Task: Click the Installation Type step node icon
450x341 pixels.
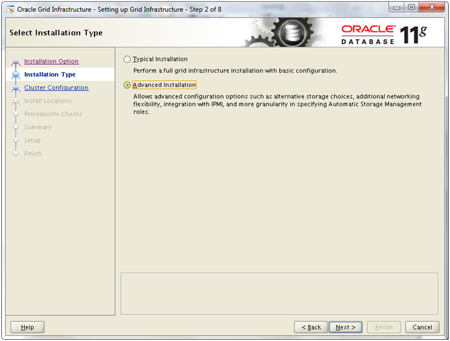Action: coord(16,75)
